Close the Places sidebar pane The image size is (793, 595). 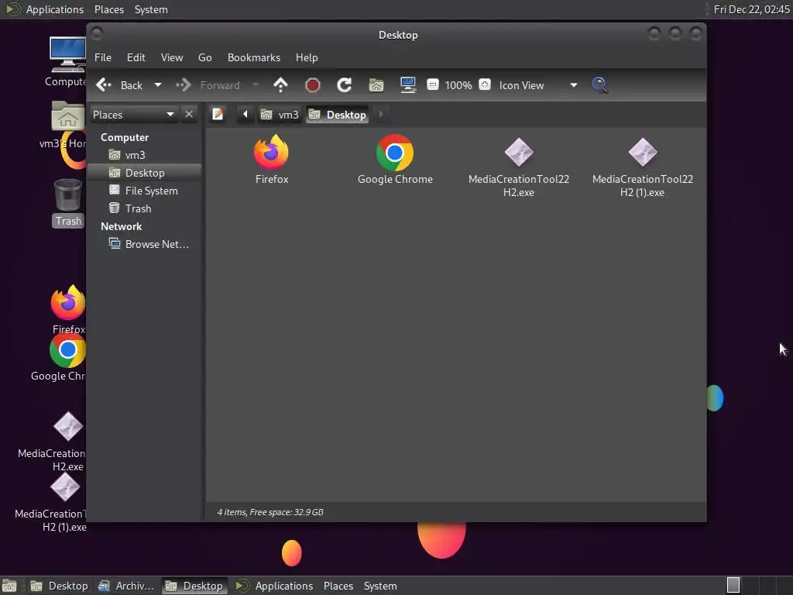click(x=189, y=115)
